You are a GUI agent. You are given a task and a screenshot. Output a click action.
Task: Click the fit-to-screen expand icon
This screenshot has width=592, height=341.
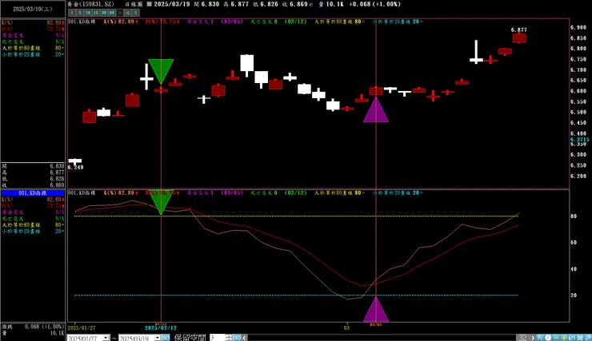(x=579, y=338)
